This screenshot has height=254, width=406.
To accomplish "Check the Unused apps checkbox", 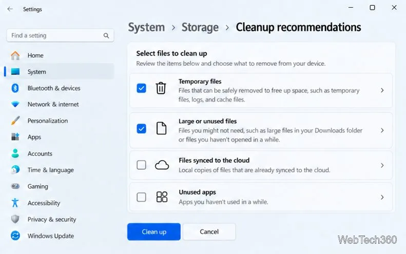I will click(x=141, y=197).
